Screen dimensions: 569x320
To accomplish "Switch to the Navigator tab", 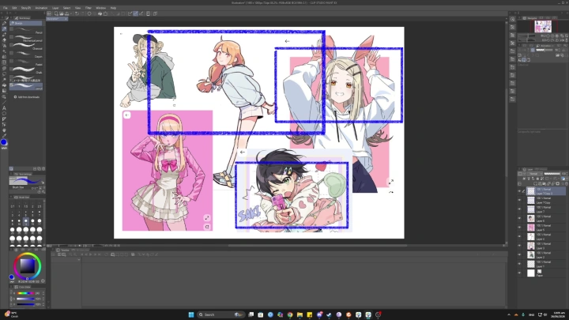I will pos(531,18).
